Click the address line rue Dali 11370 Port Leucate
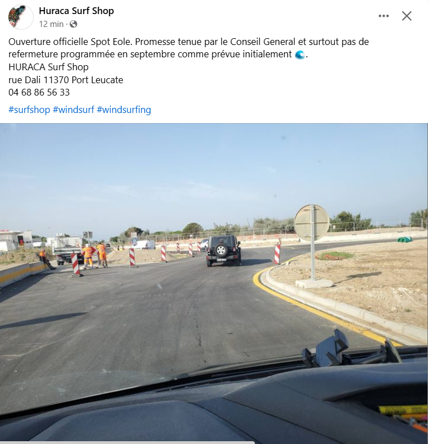The width and height of the screenshot is (428, 444). 66,80
